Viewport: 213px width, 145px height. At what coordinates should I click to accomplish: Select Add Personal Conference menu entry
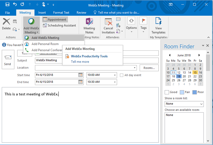(x=43, y=50)
